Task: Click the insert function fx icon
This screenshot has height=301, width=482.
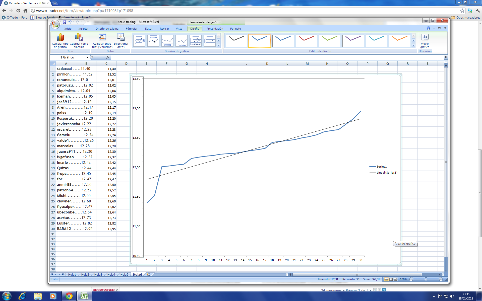Action: [x=108, y=57]
